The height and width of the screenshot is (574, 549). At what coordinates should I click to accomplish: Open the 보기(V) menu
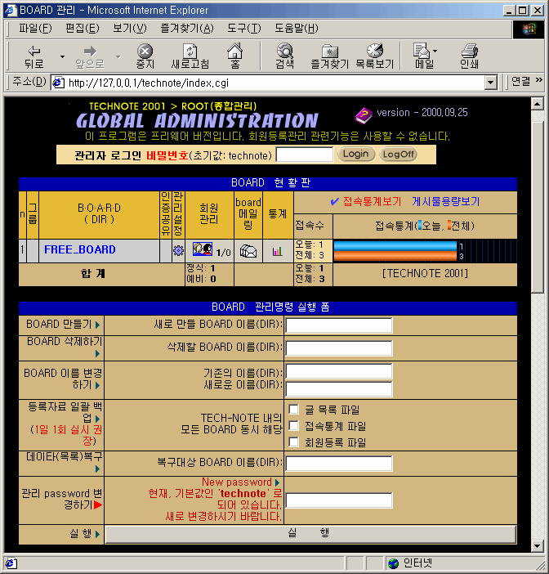(x=129, y=28)
